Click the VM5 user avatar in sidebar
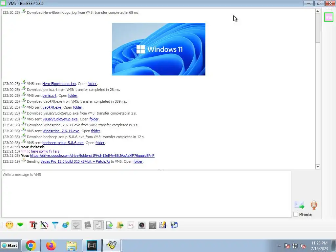Image resolution: width=336 pixels, height=252 pixels. coord(329,17)
